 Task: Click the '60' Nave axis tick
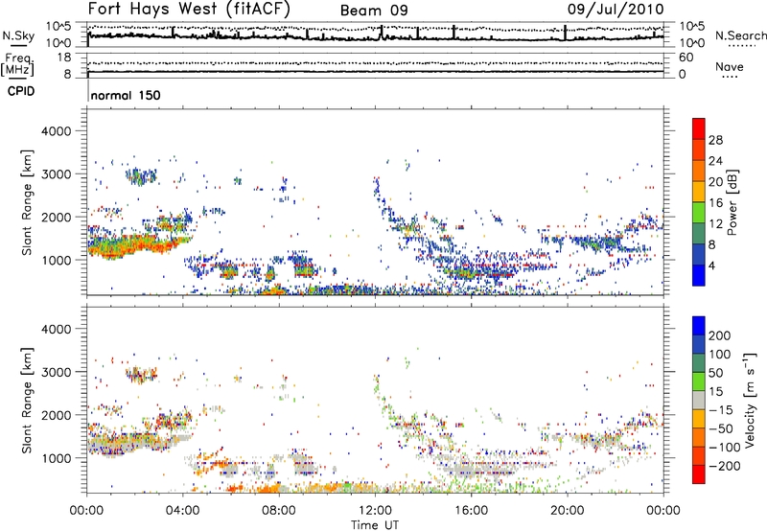tap(686, 58)
